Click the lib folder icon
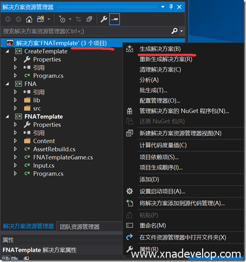 (x=27, y=100)
